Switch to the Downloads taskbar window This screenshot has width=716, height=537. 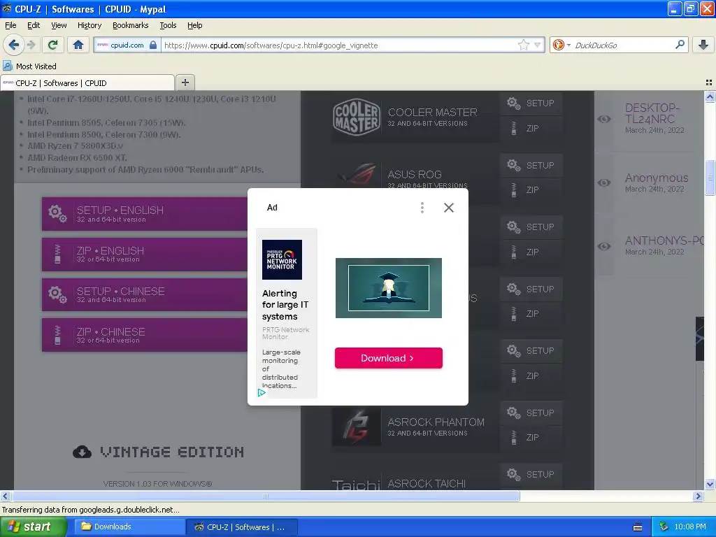pyautogui.click(x=129, y=527)
